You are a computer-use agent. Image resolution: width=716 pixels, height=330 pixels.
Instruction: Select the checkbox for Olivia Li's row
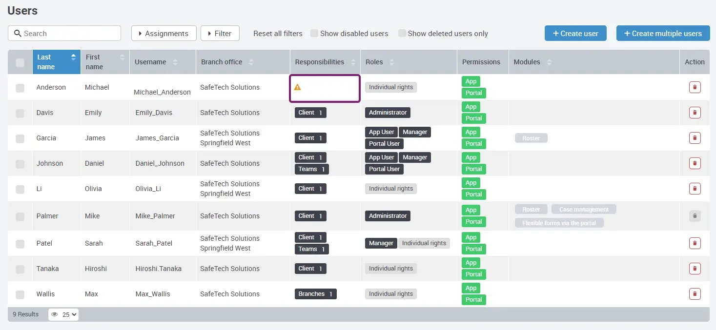(x=20, y=188)
